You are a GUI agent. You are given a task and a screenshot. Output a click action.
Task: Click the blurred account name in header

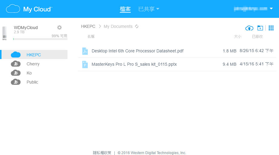[x=251, y=9]
